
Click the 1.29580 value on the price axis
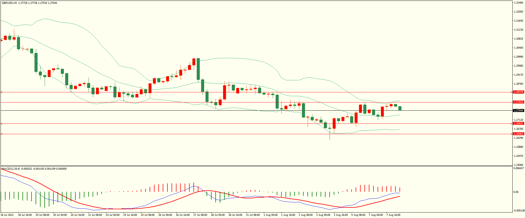coord(519,66)
